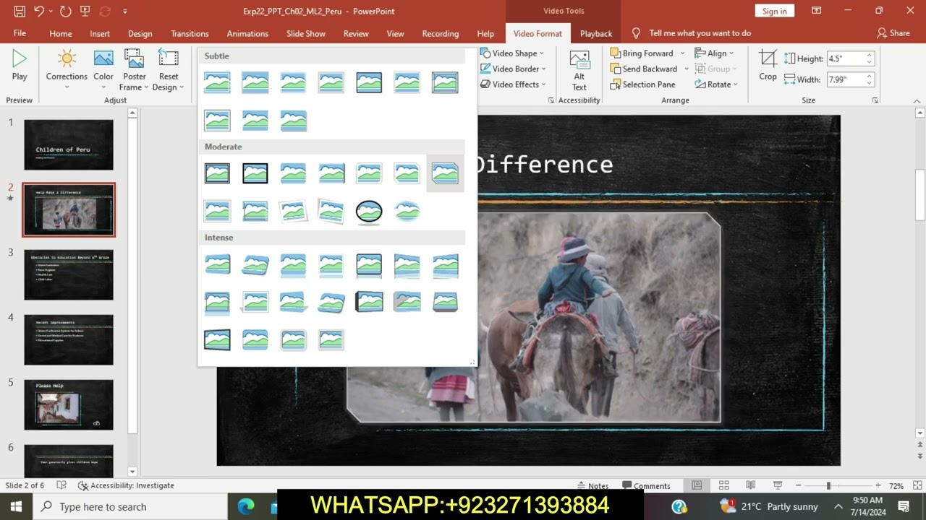The image size is (926, 520).
Task: Select slide 5 Please Help thumbnail
Action: coord(69,404)
